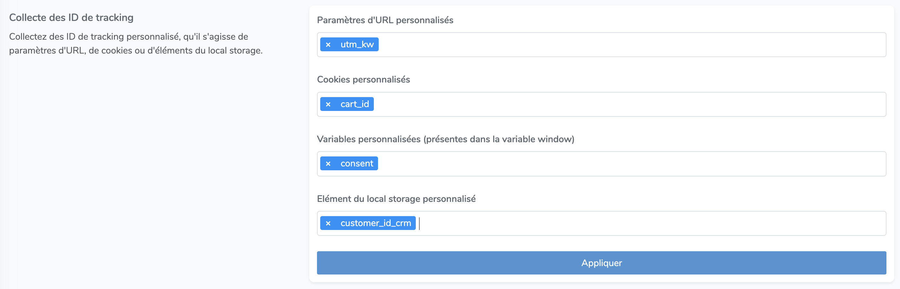Image resolution: width=900 pixels, height=289 pixels.
Task: Remove the utm_kw tag
Action: pos(328,45)
